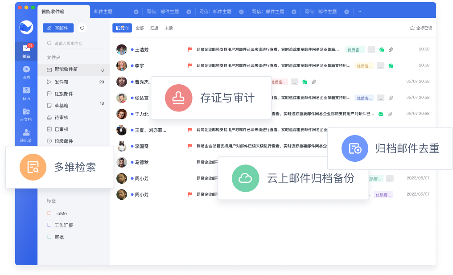Toggle unread dot next to 张达宣
Viewport: 453px width, 275px height.
tap(132, 98)
